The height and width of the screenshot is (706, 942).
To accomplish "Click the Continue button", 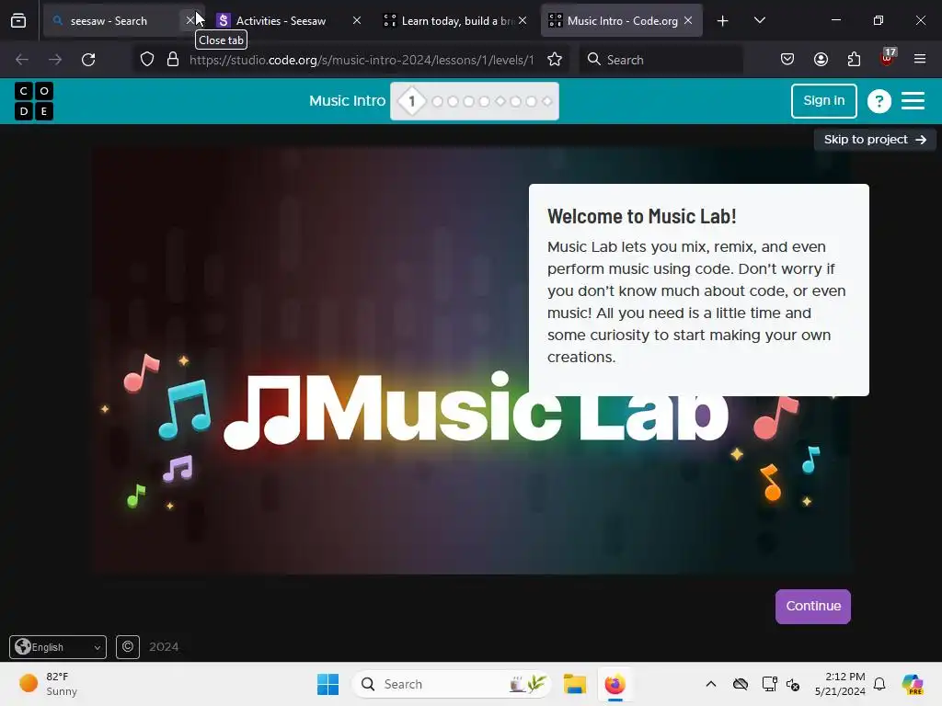I will pyautogui.click(x=813, y=607).
